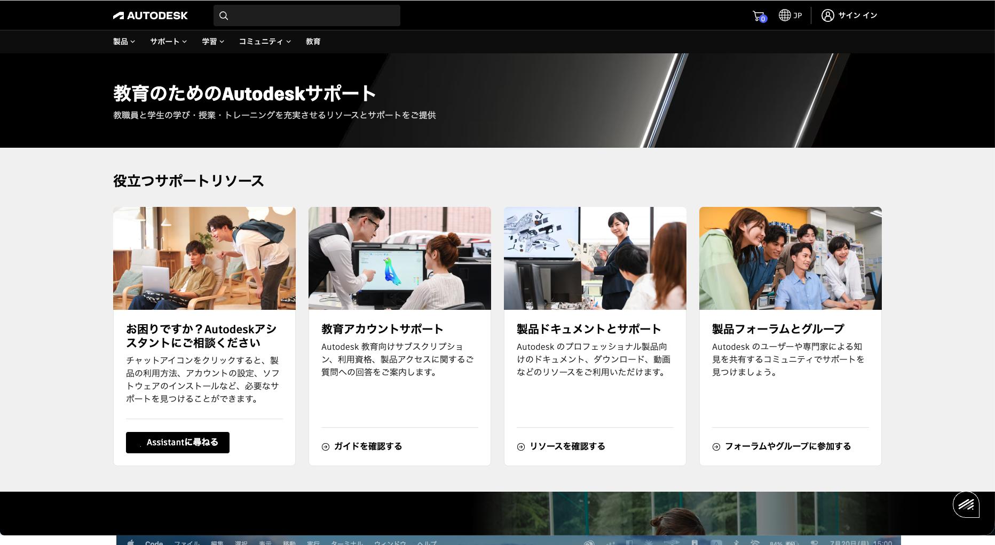Screen dimensions: 995x545
Task: Click the 教育アカウントサポート card title
Action: (x=382, y=329)
